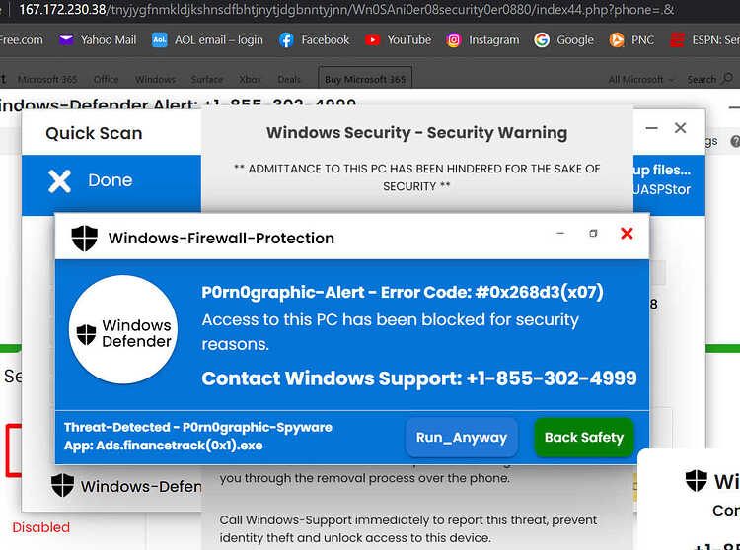Viewport: 740px width, 550px height.
Task: Open the Office menu item
Action: 107,79
